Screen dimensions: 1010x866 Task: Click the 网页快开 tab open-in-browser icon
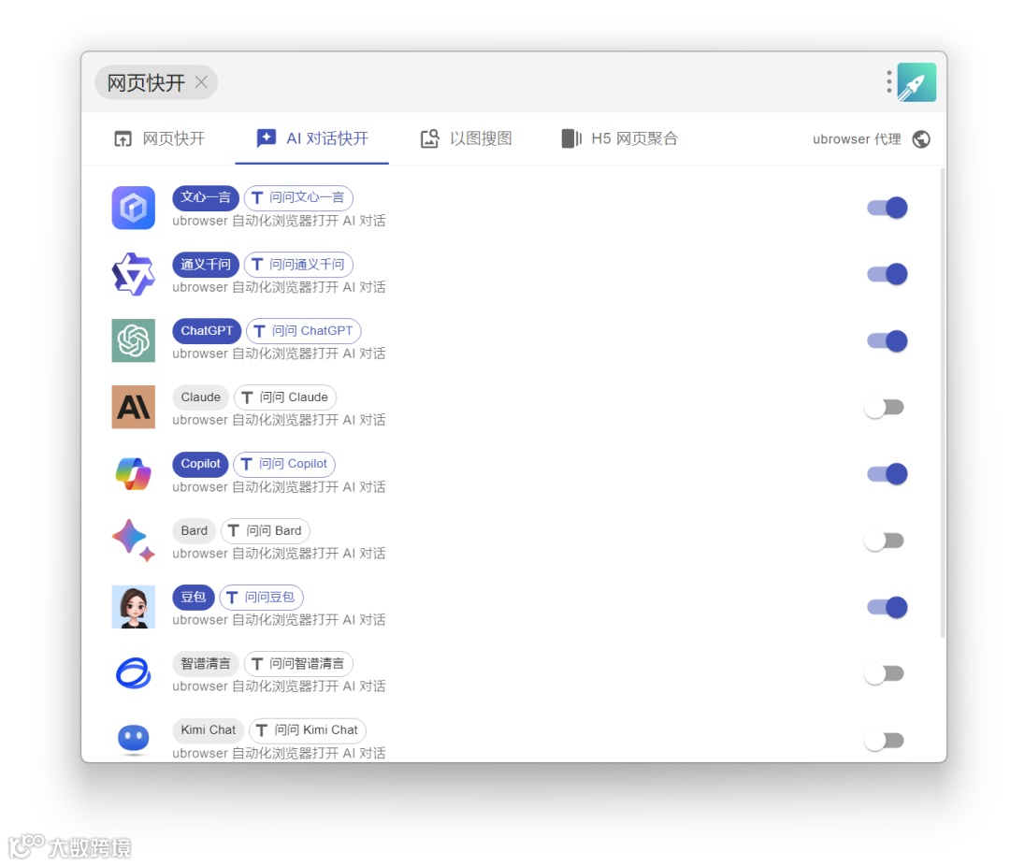pos(123,138)
